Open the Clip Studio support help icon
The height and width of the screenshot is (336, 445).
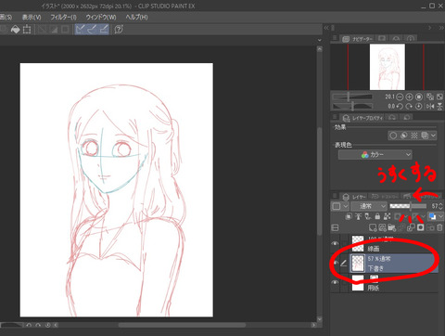click(x=119, y=30)
